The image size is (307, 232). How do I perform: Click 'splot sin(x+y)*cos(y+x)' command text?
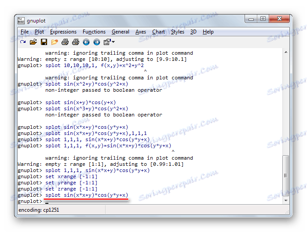[x=80, y=102]
